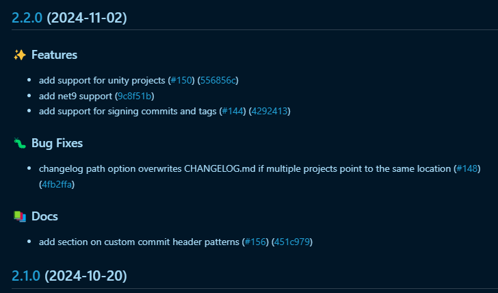Image resolution: width=498 pixels, height=293 pixels.
Task: Click the books icon beside Docs
Action: [20, 216]
